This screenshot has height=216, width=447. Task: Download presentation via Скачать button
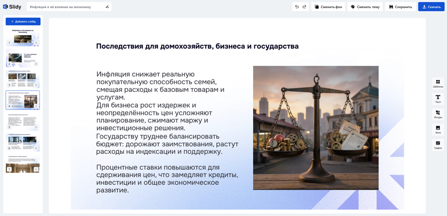[x=431, y=7]
